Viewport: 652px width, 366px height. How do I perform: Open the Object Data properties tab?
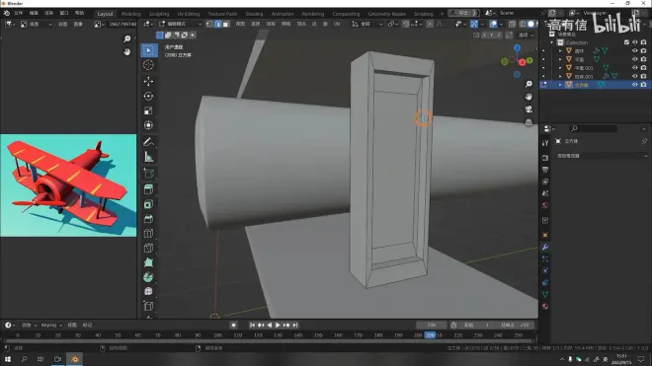click(545, 295)
